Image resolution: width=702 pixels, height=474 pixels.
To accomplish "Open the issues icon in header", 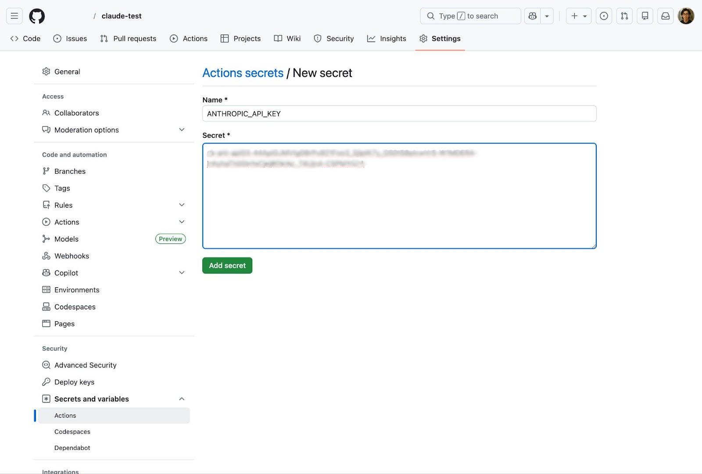I will point(604,16).
